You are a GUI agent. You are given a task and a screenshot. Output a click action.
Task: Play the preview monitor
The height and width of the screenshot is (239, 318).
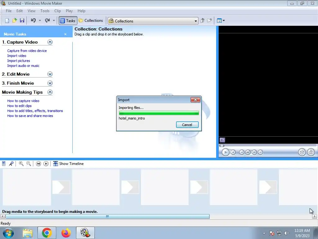(225, 152)
